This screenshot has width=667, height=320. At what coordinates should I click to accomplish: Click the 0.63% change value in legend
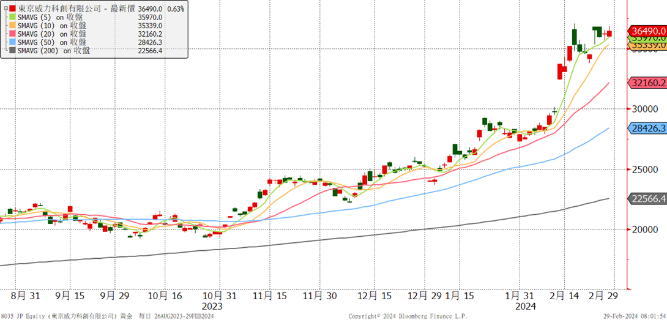pyautogui.click(x=176, y=9)
